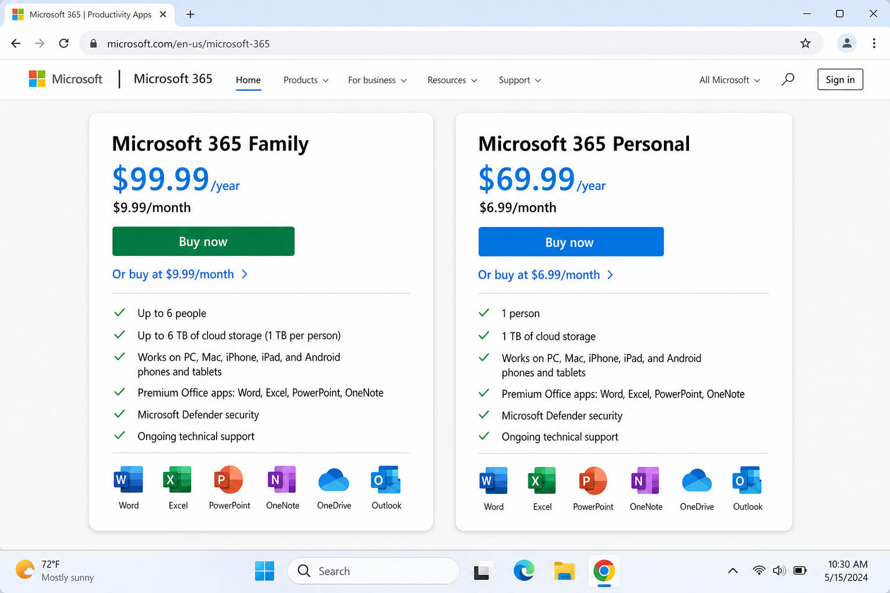
Task: Click the taskbar Search box
Action: click(373, 571)
